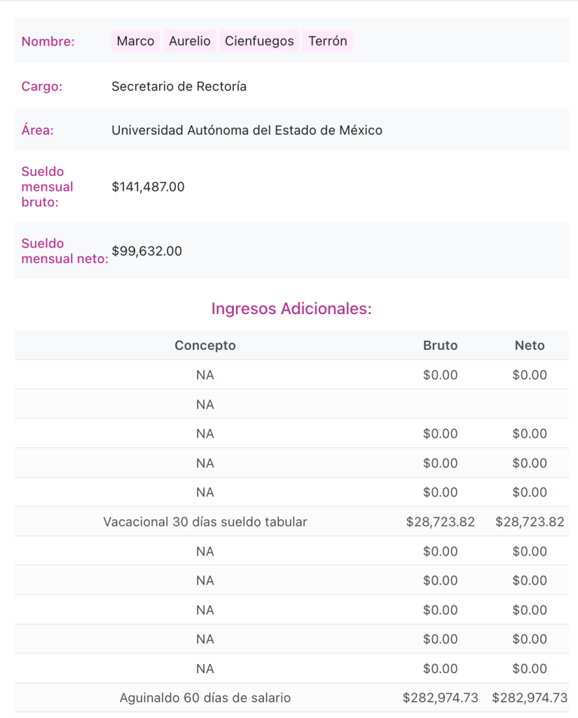Select the $99,632.00 net salary value
Screen dimensions: 578x718
[x=146, y=251]
